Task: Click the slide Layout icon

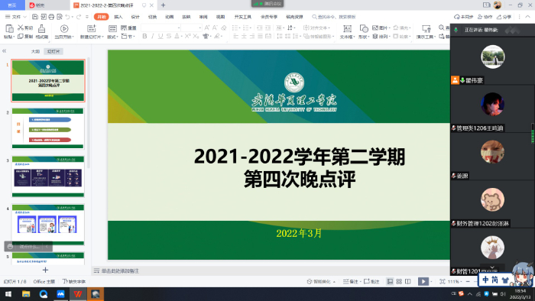Action: click(x=112, y=28)
